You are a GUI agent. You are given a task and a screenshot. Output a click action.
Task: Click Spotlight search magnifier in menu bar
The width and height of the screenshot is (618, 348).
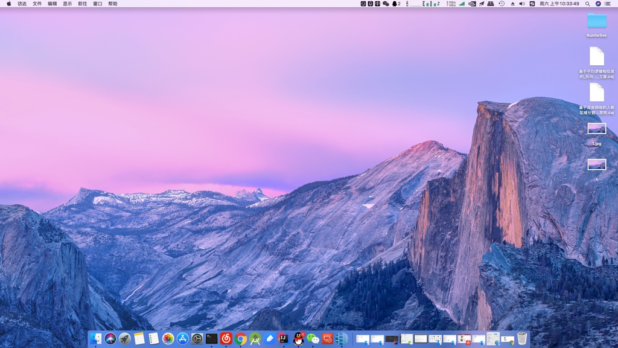point(587,4)
